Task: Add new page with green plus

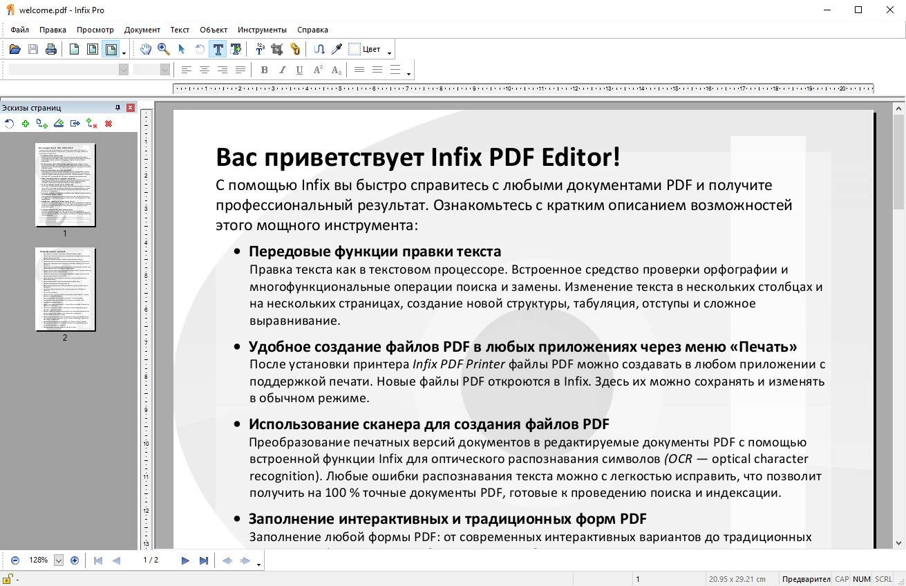Action: [26, 124]
